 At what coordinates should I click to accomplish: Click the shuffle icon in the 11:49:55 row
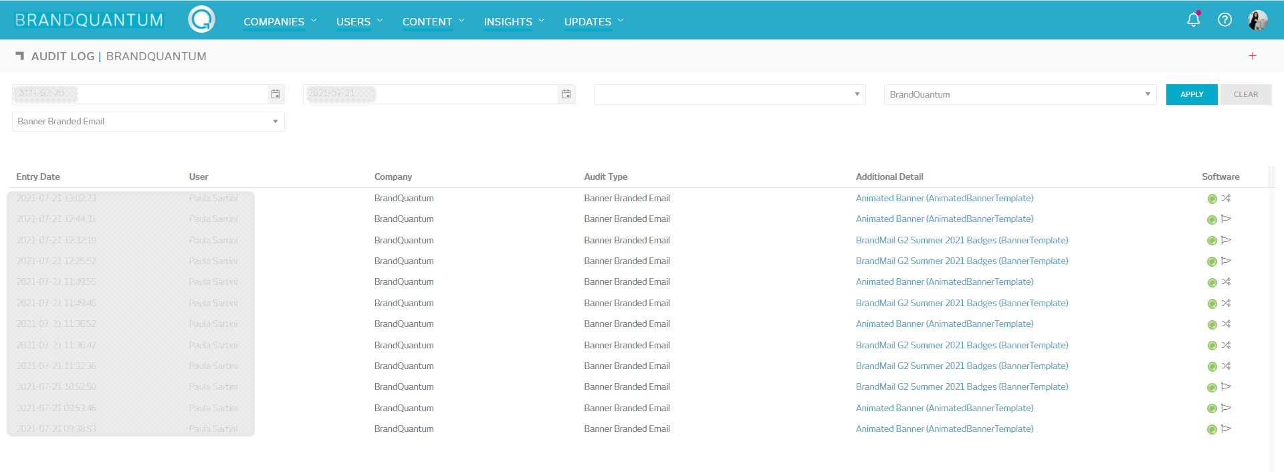pyautogui.click(x=1226, y=282)
